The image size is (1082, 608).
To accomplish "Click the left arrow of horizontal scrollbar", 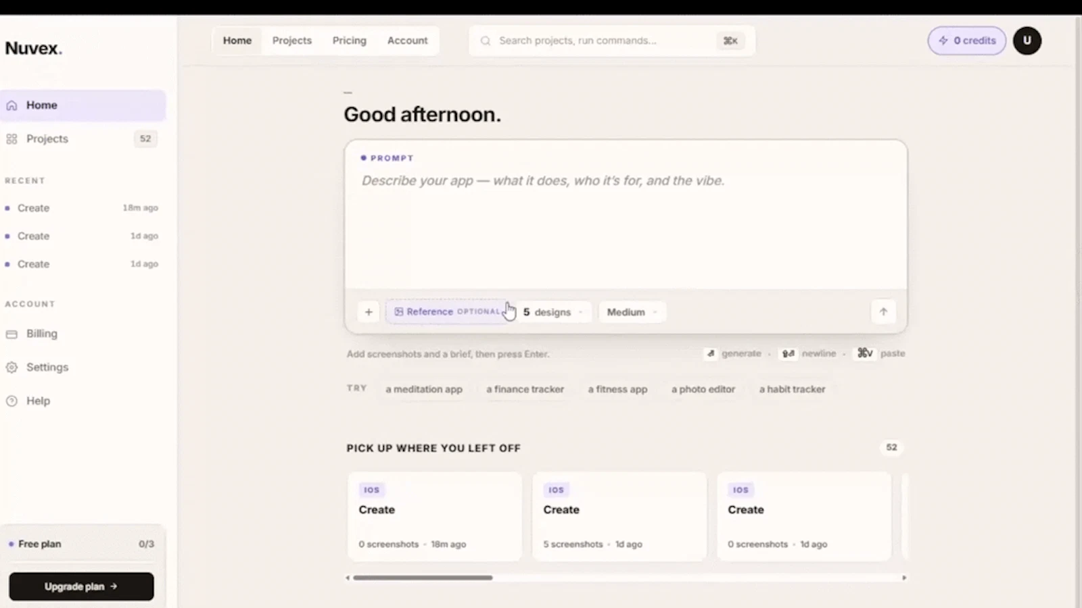I will tap(348, 578).
